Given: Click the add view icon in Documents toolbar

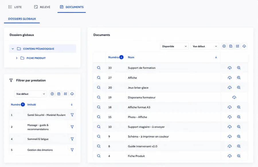Looking at the screenshot, I should coord(224,46).
